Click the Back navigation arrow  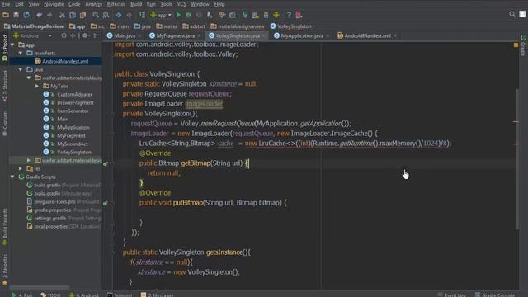(119, 15)
